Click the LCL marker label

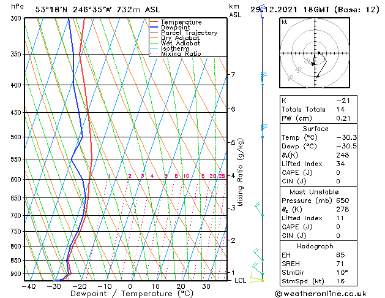pos(241,280)
